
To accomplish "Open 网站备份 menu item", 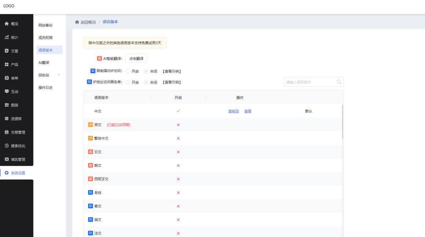I will pyautogui.click(x=45, y=25).
